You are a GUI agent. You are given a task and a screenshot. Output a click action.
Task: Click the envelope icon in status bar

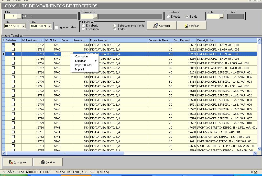point(256,172)
